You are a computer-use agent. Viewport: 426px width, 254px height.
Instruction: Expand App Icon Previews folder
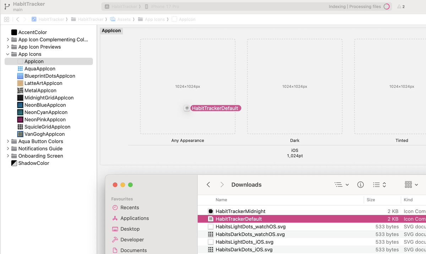(8, 47)
